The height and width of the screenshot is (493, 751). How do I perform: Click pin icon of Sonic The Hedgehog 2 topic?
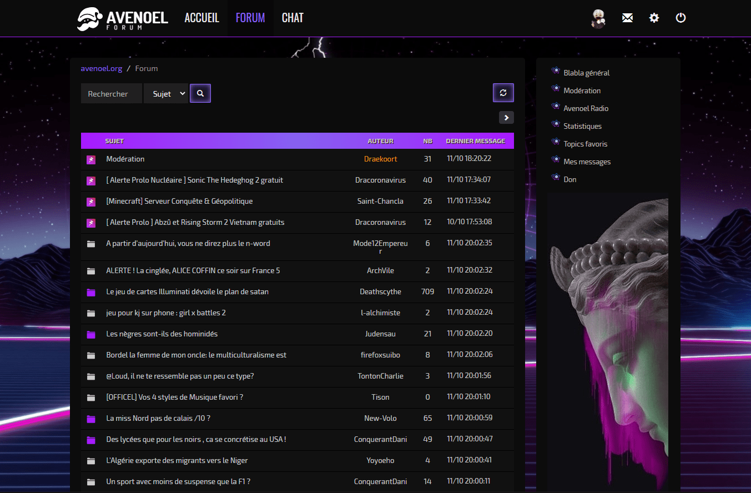[91, 181]
